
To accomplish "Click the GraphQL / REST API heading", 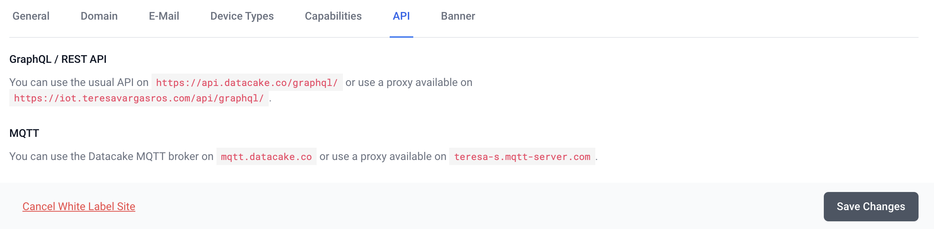I will [58, 59].
